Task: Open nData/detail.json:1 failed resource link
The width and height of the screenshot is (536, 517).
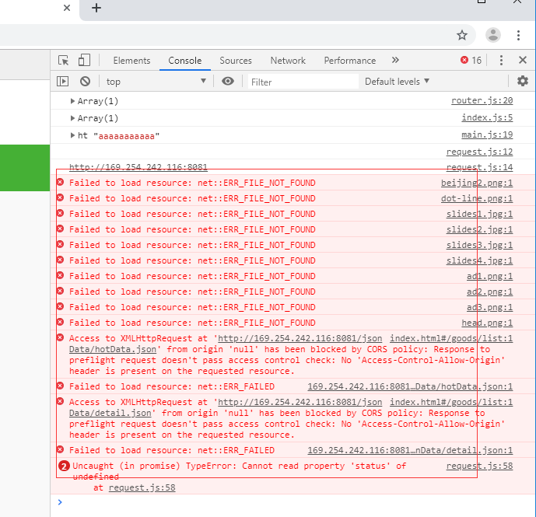Action: click(x=410, y=450)
